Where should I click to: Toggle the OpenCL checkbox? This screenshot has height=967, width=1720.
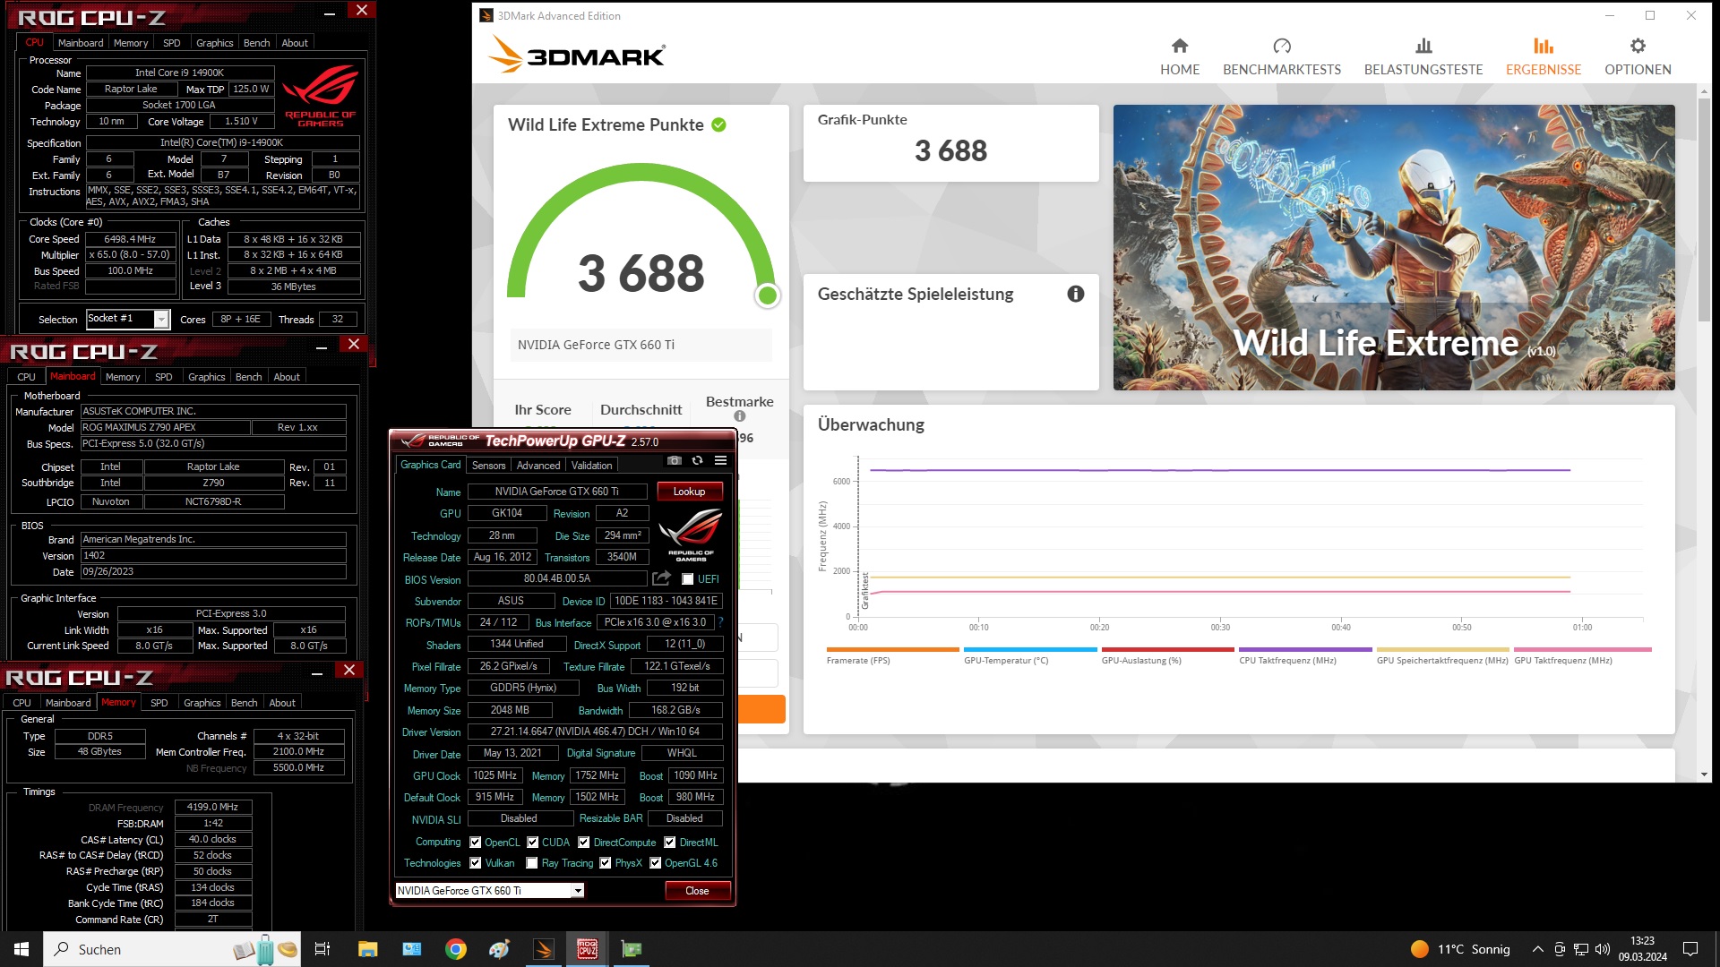tap(476, 843)
